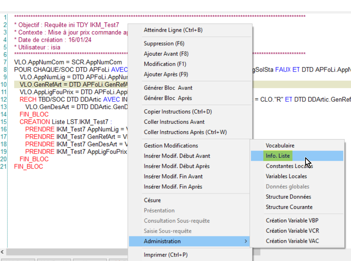Select Variables Locales in submenu
Viewport: 351px width, 261px height.
pyautogui.click(x=286, y=176)
